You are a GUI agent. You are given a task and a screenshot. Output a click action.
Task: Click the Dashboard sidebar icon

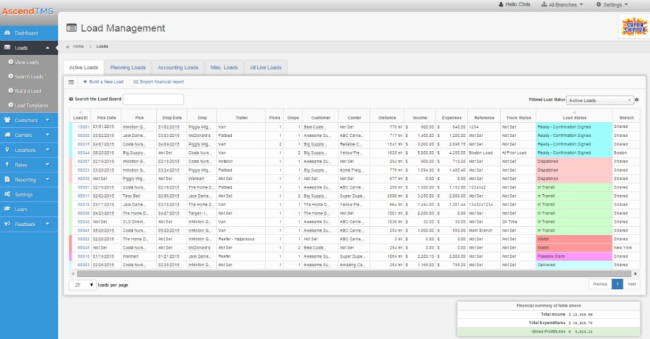tap(7, 32)
